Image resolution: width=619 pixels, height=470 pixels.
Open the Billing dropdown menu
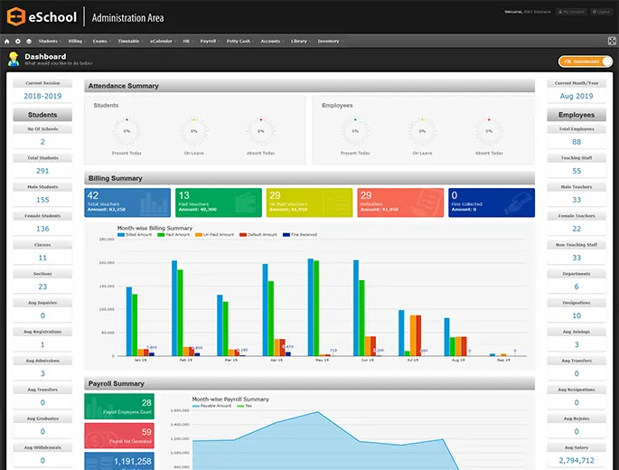77,41
